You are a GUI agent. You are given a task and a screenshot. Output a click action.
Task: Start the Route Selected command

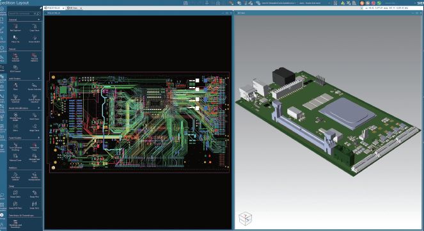point(35,86)
